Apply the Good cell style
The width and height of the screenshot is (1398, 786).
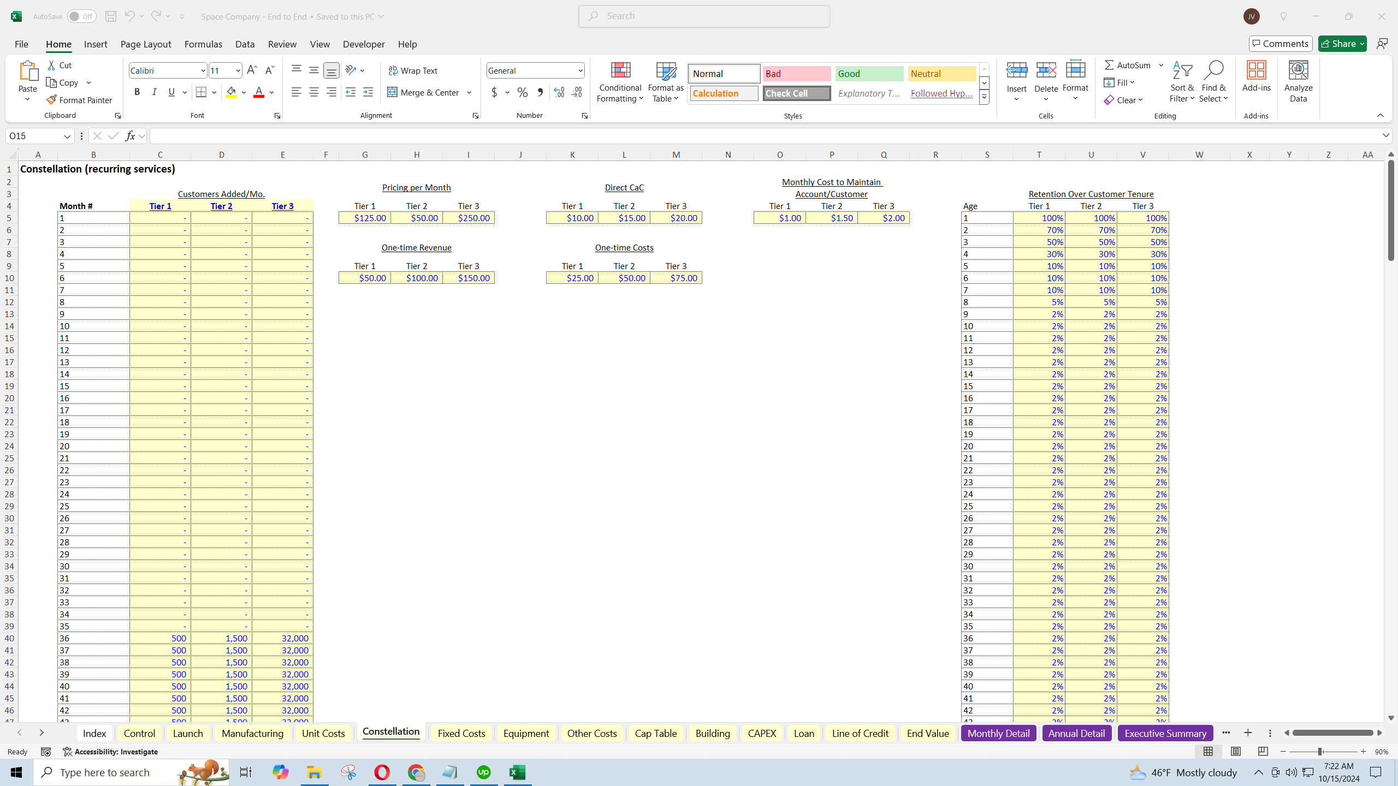[x=869, y=74]
